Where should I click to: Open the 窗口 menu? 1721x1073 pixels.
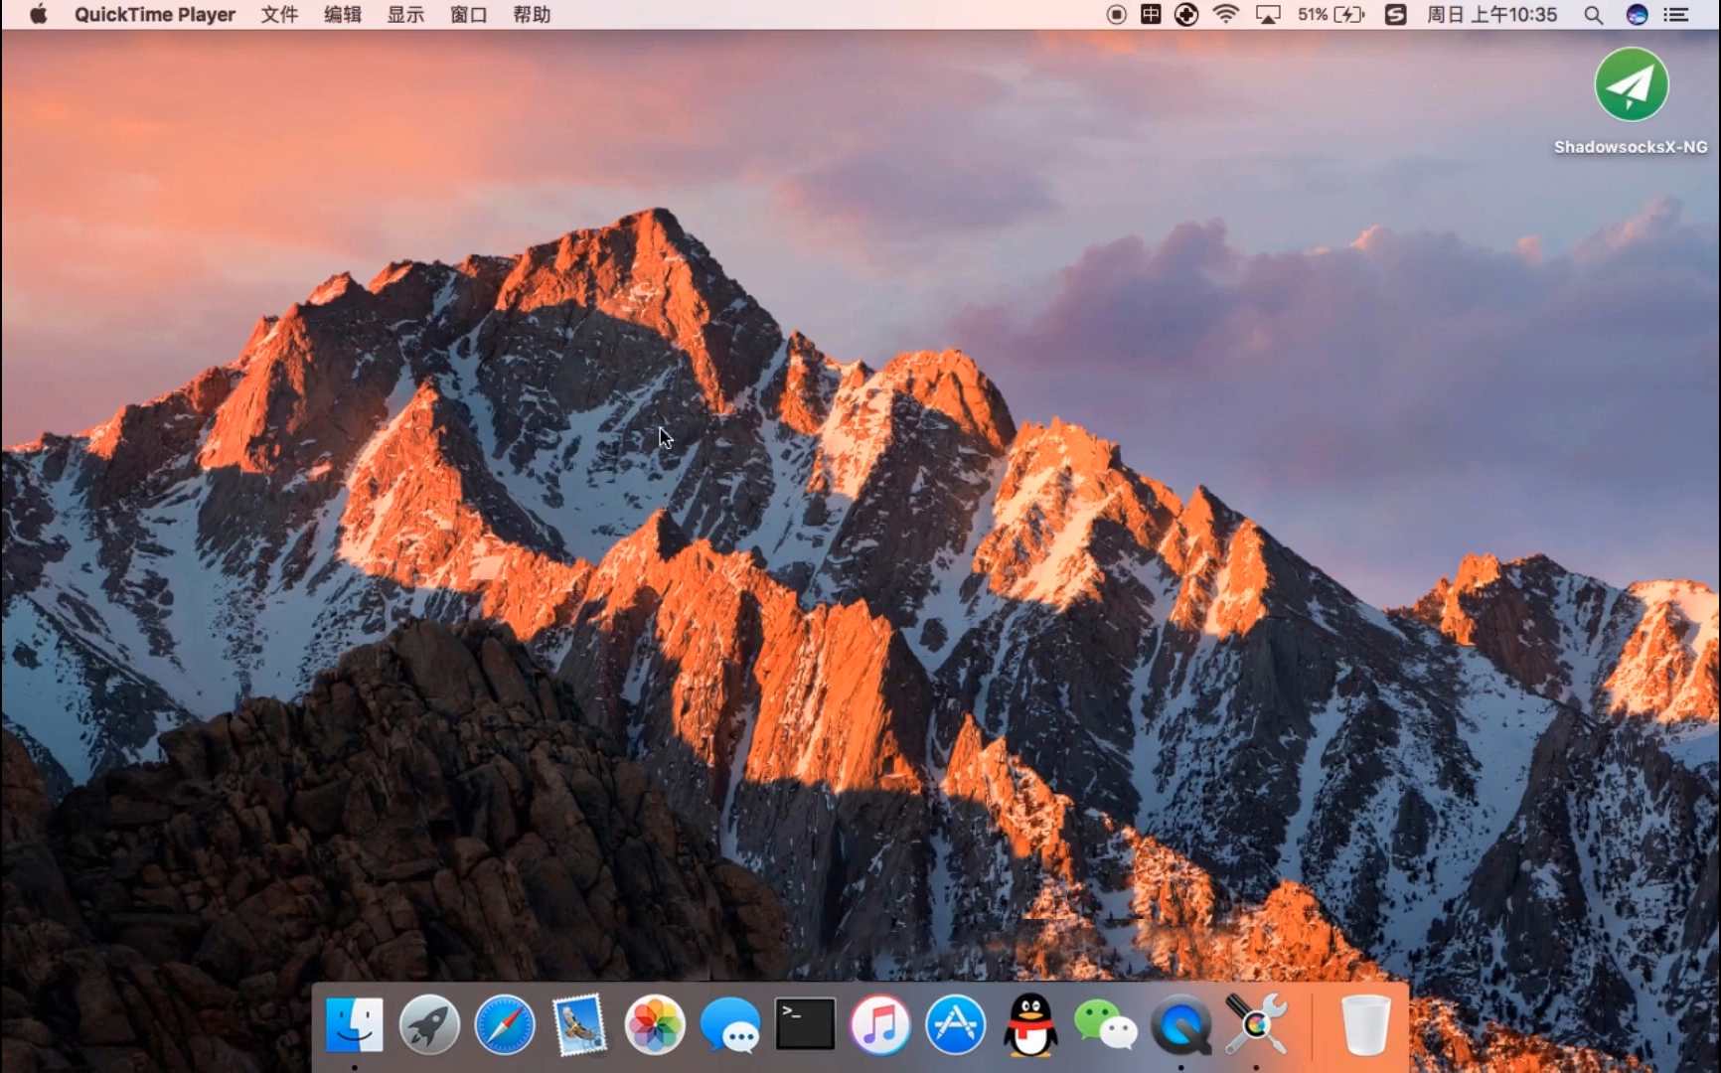click(468, 15)
